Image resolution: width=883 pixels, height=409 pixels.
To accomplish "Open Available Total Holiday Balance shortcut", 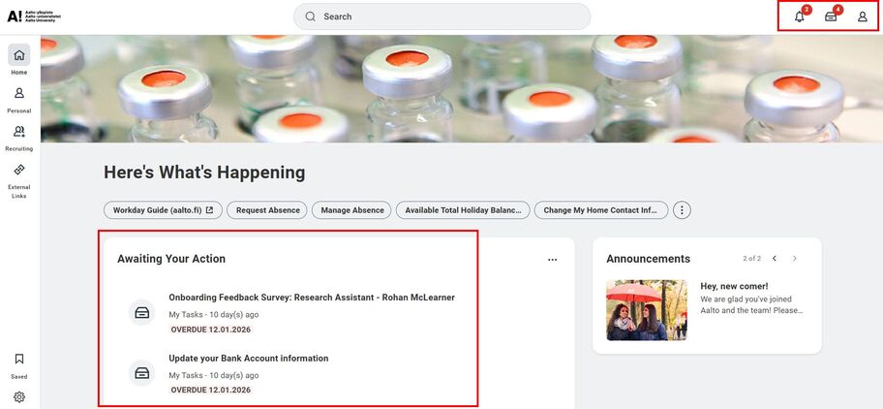I will point(463,210).
